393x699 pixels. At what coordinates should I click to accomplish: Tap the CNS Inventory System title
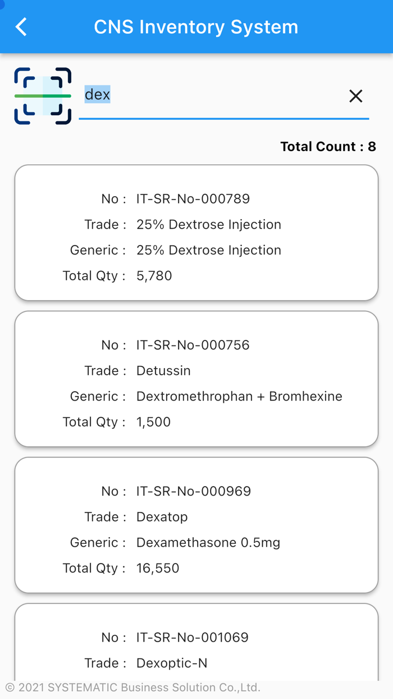(x=196, y=26)
